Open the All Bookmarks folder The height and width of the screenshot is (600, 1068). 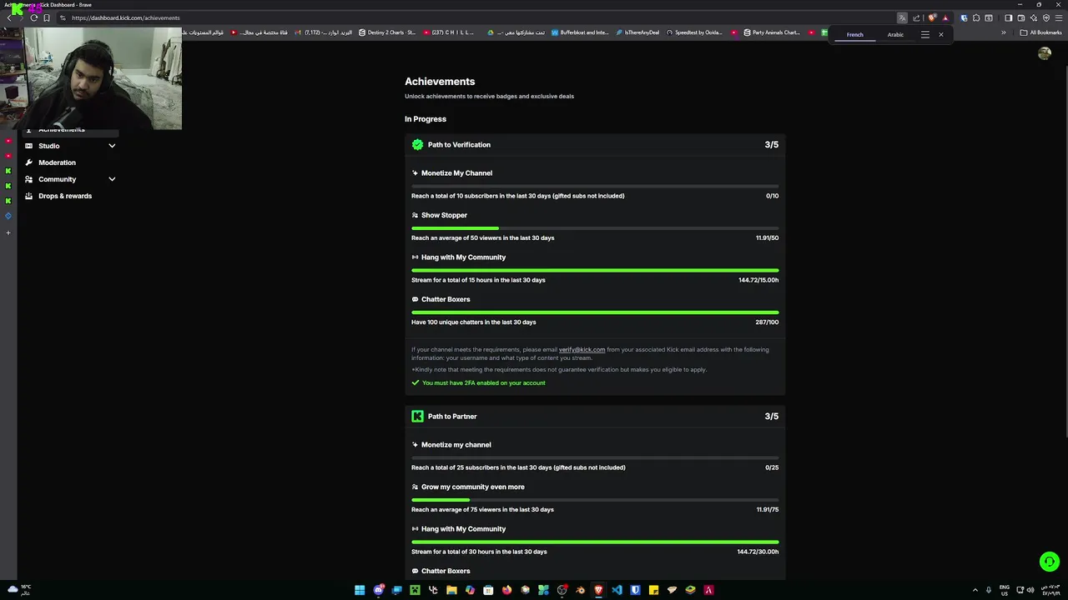1040,32
